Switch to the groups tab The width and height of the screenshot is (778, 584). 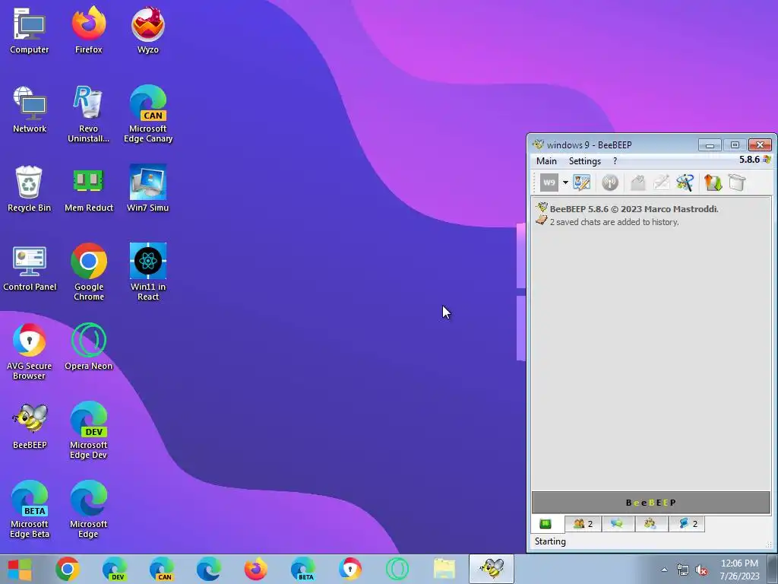[651, 523]
